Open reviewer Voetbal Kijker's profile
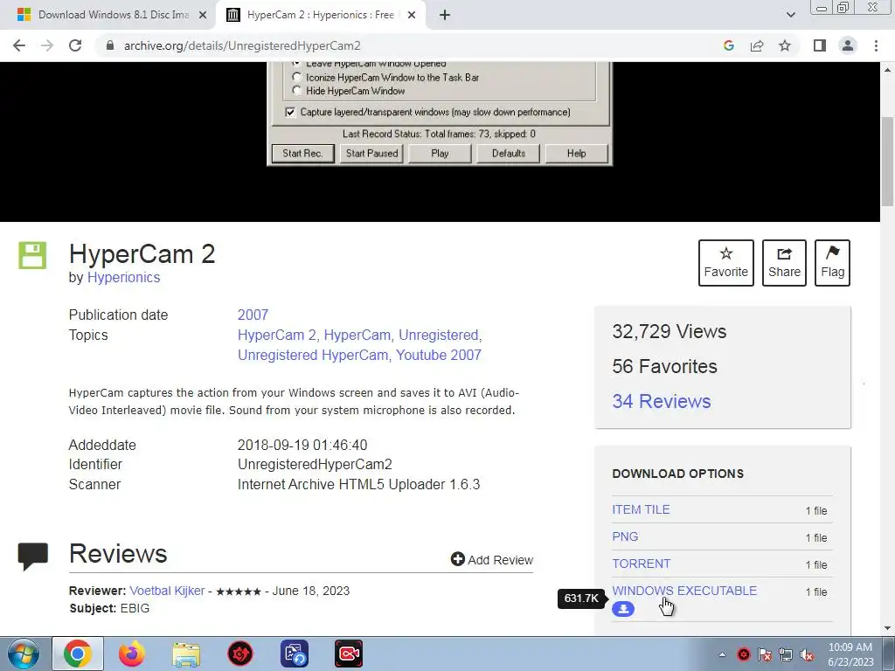 [x=167, y=591]
